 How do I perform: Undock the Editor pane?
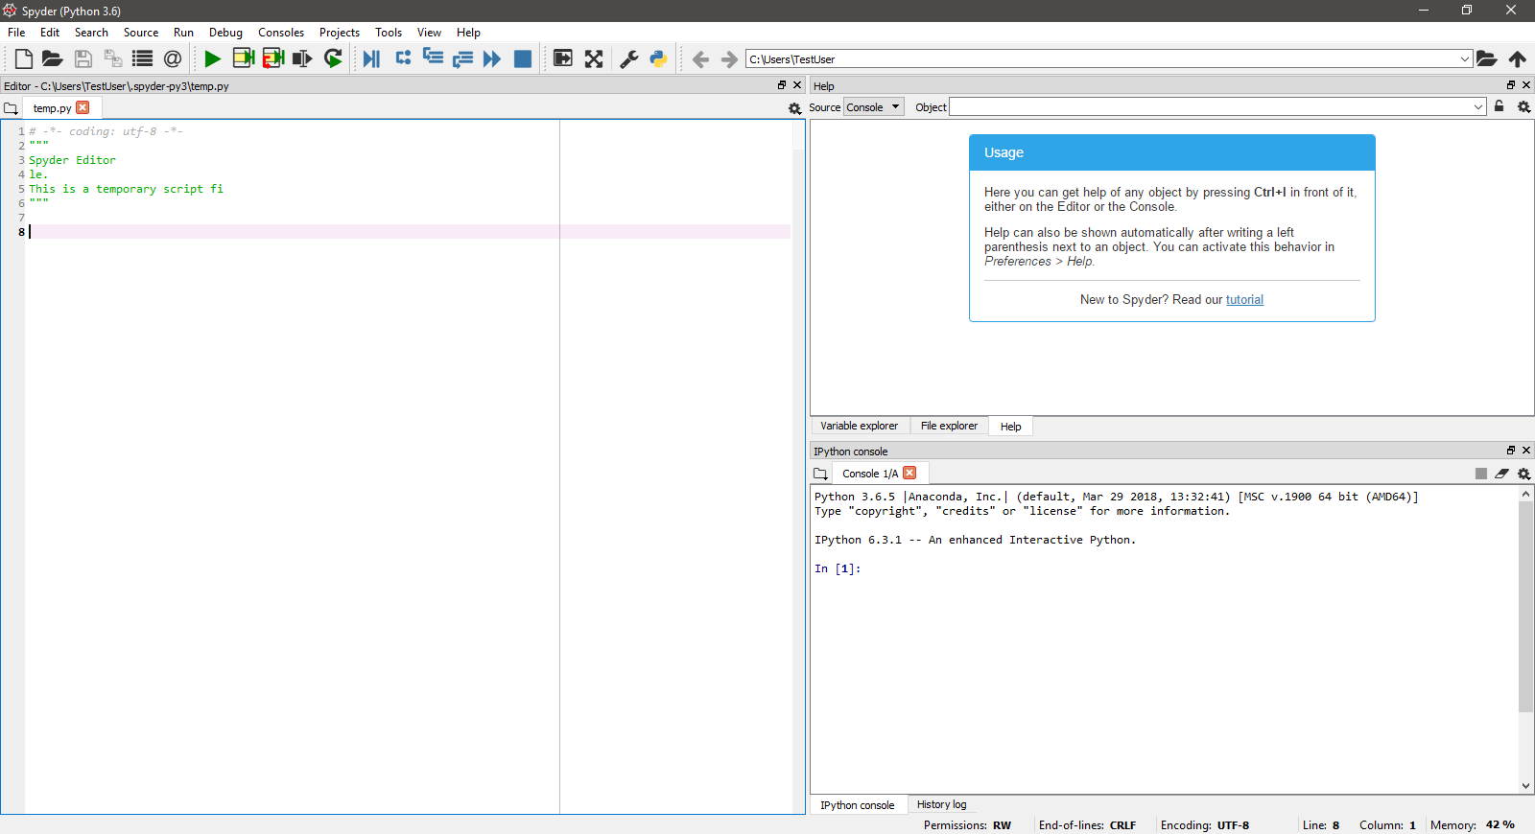coord(782,85)
